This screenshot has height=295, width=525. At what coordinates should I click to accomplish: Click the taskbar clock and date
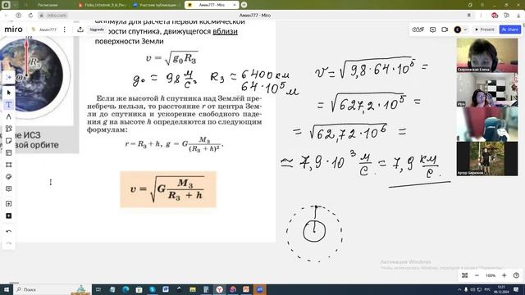pyautogui.click(x=501, y=289)
